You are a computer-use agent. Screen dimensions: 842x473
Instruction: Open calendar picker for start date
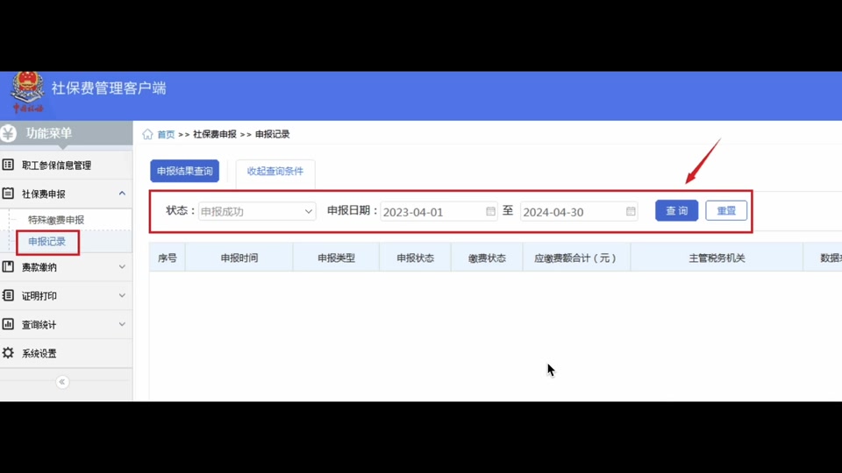[490, 211]
